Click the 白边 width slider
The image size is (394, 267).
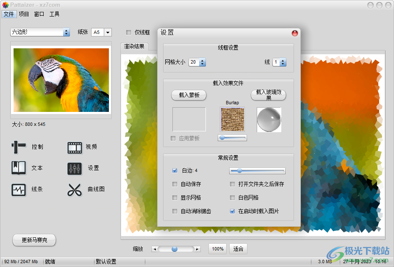(257, 171)
